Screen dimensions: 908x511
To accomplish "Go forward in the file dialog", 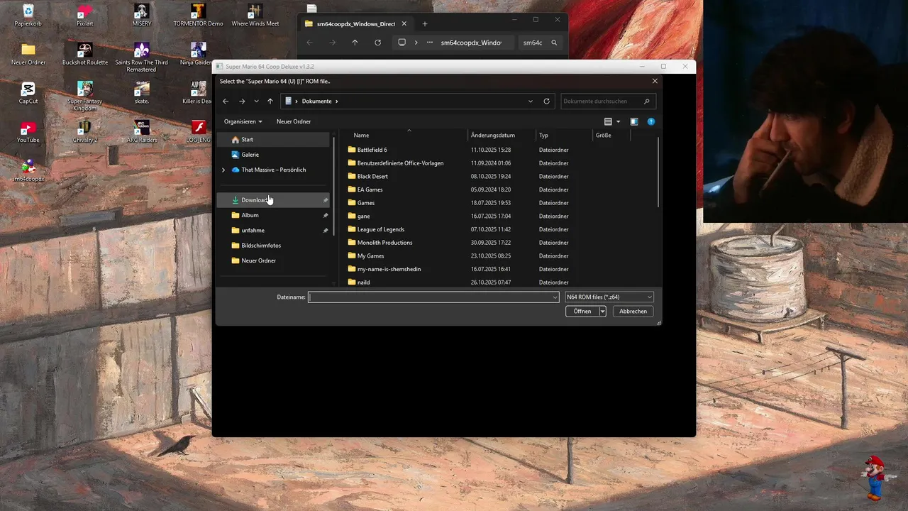I will 242,101.
